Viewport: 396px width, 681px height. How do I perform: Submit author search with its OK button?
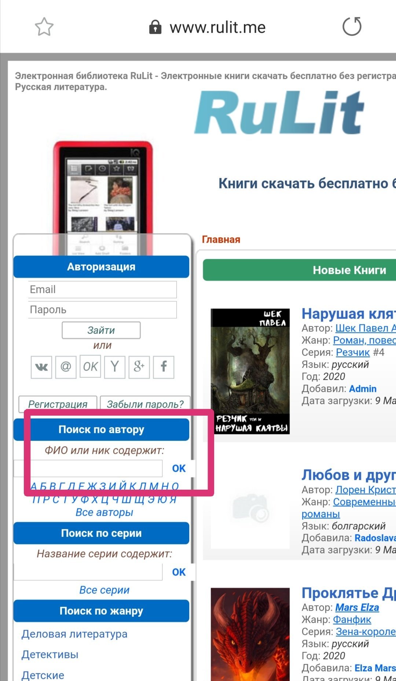pyautogui.click(x=179, y=468)
